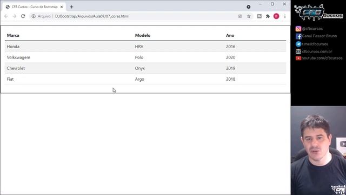
Task: Open the tab search dropdown icon
Action: point(249,7)
